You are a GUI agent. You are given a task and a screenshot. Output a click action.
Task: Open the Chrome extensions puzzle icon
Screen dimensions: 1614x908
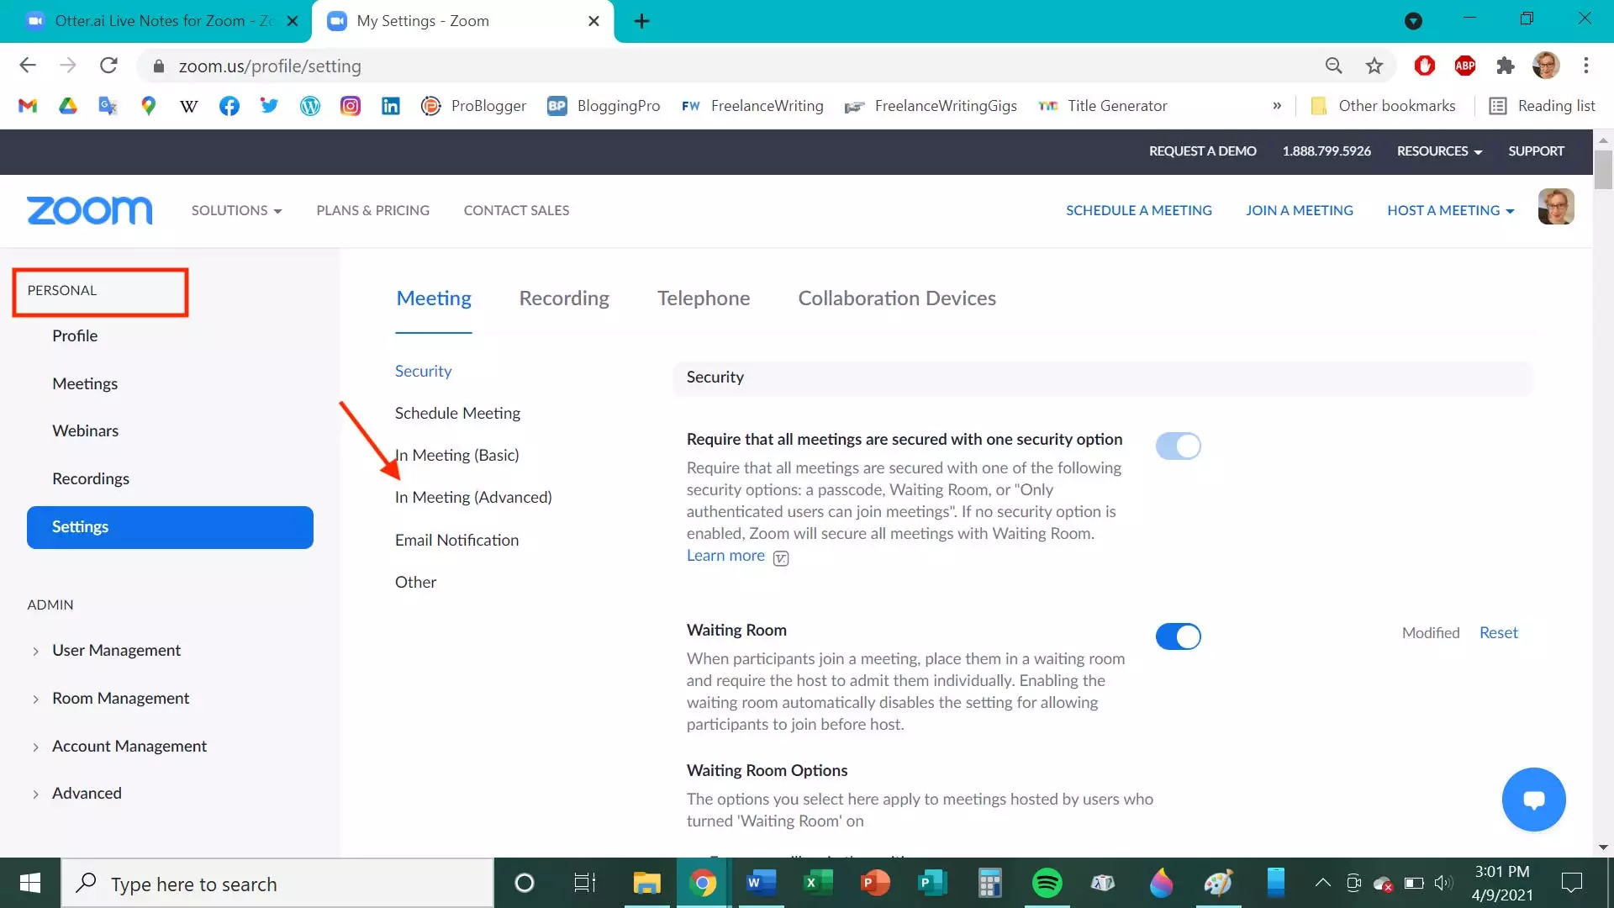click(1505, 66)
